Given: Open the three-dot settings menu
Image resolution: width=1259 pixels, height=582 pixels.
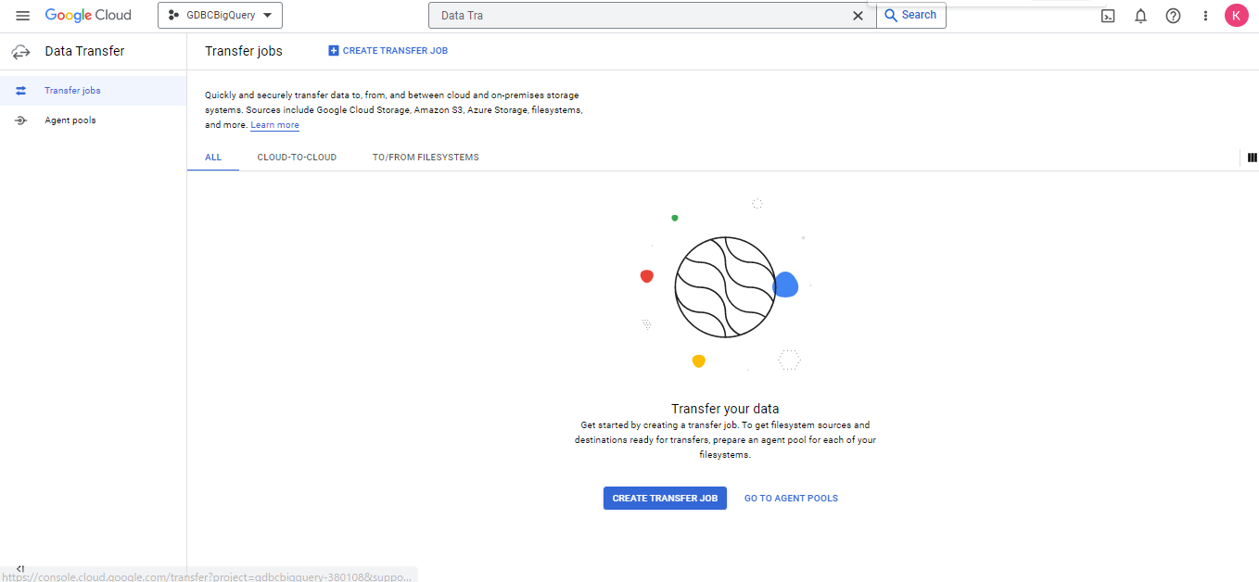Looking at the screenshot, I should pos(1205,16).
